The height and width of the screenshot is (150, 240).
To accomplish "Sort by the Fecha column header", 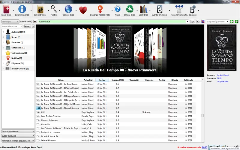I will pyautogui.click(x=102, y=80).
